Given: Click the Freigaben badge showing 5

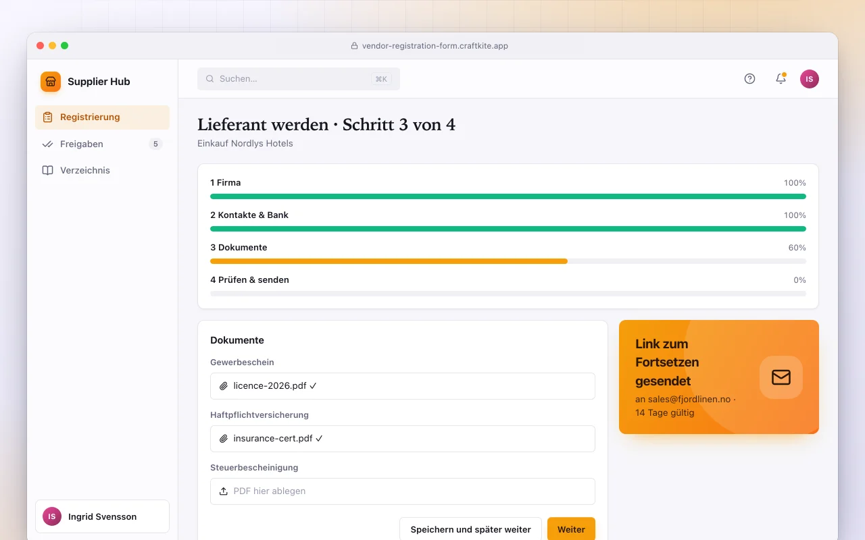Looking at the screenshot, I should [x=155, y=144].
